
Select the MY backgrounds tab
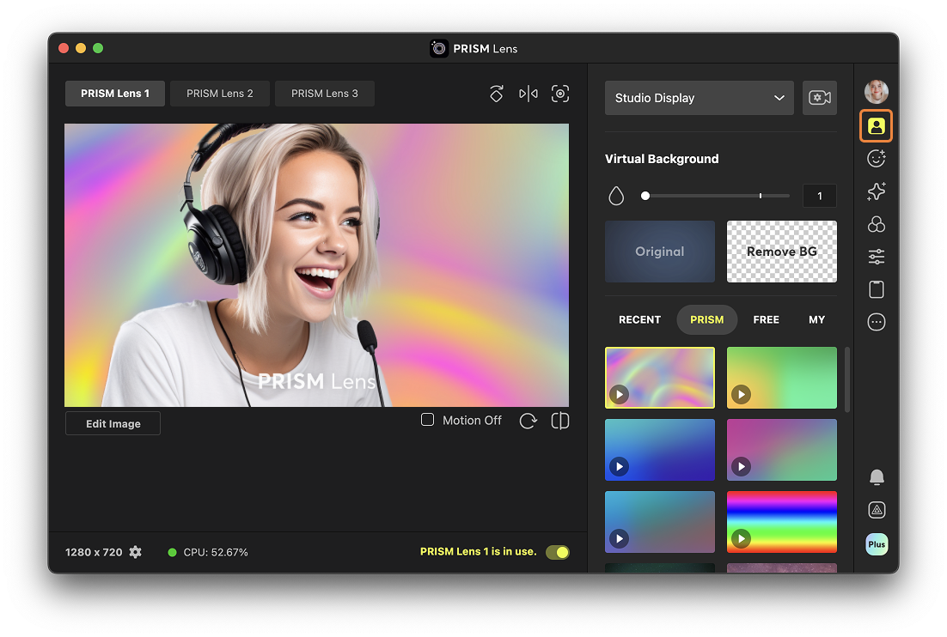coord(816,319)
